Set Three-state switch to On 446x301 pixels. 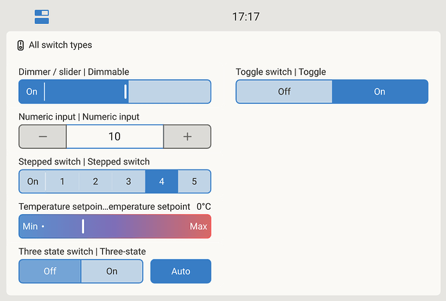tap(112, 271)
